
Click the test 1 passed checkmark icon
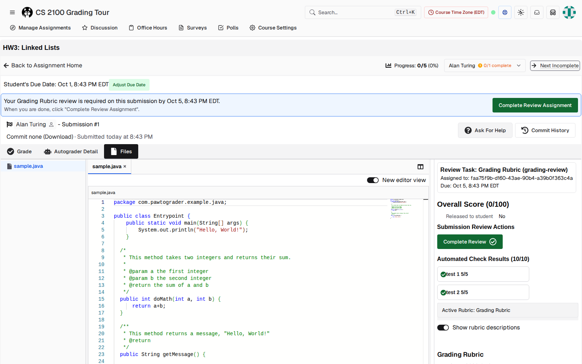443,274
